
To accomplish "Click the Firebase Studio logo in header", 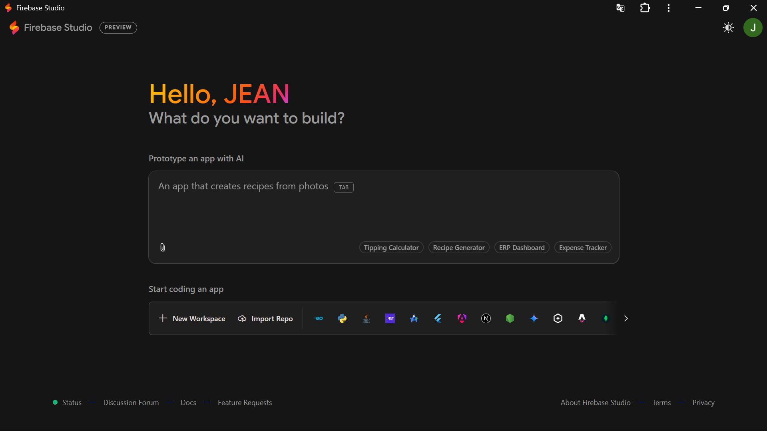I will click(14, 28).
